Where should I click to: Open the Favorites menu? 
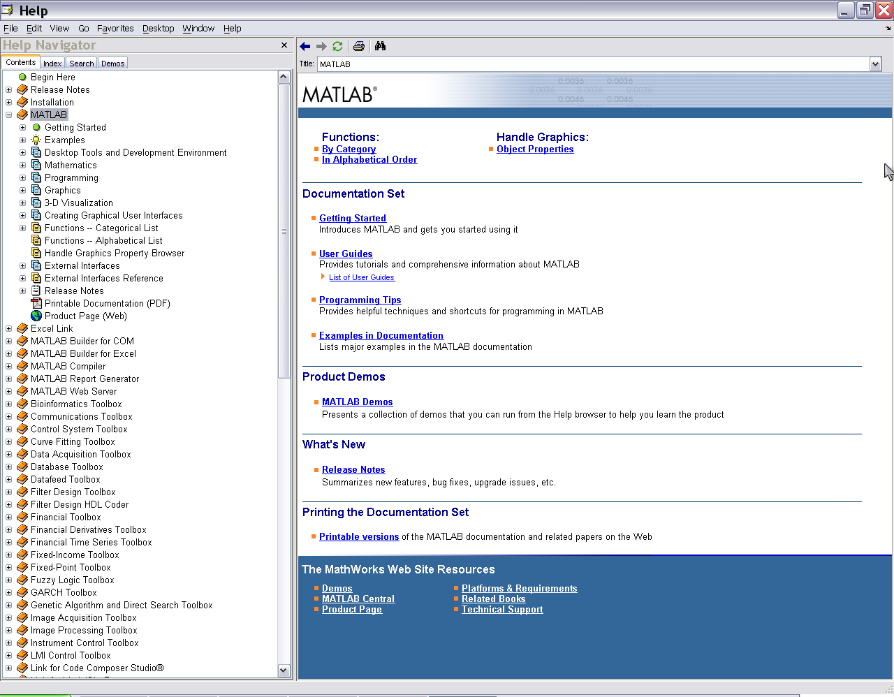click(115, 29)
